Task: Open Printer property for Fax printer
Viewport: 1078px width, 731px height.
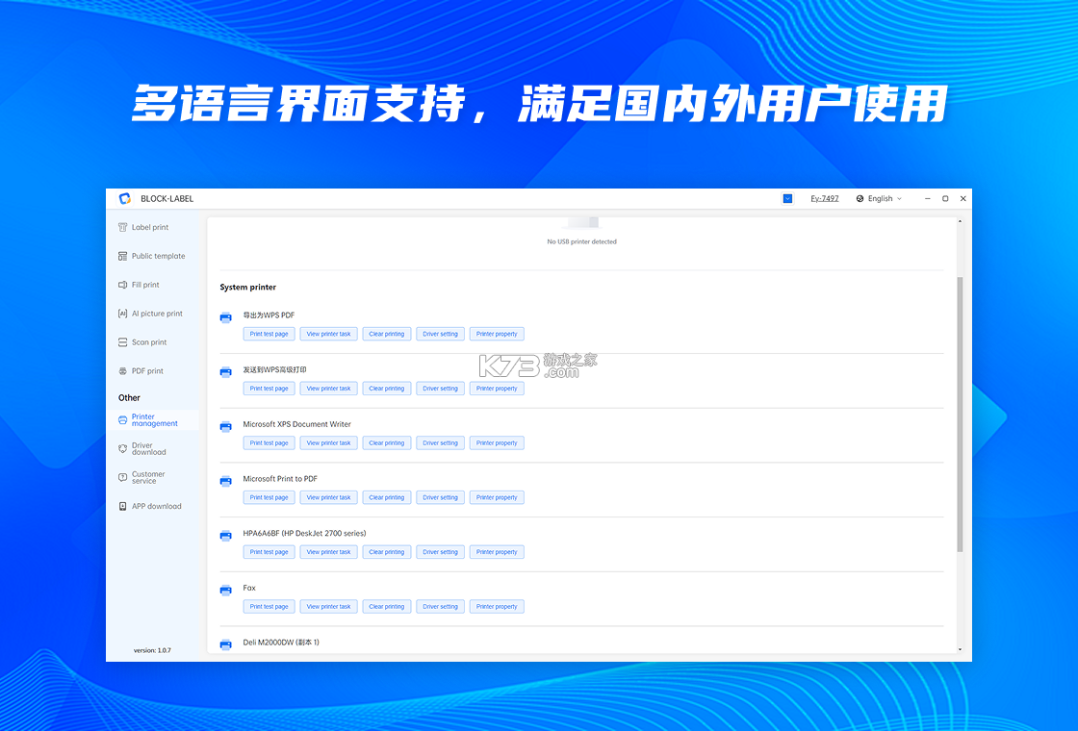Action: click(497, 607)
